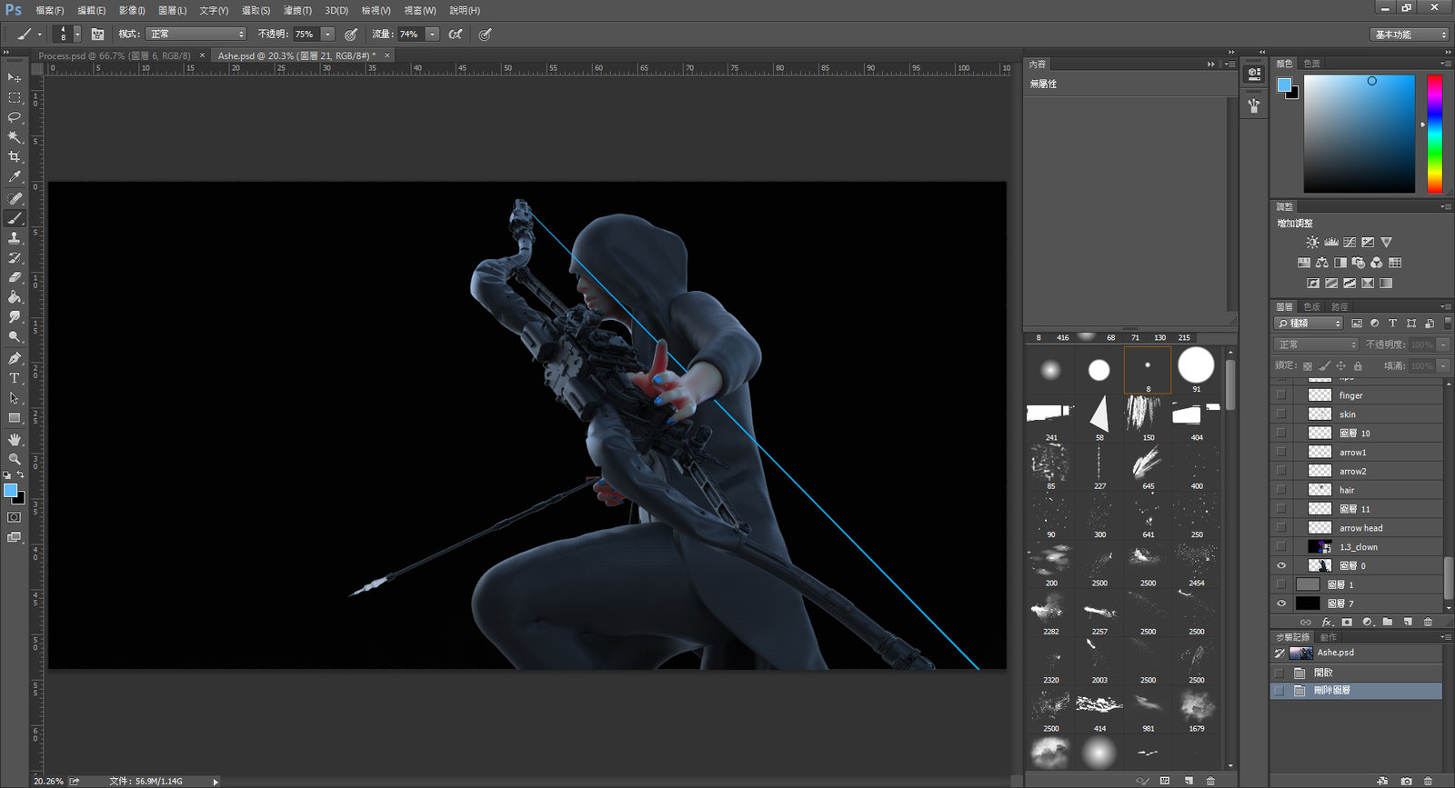The width and height of the screenshot is (1455, 788).
Task: Select the Move tool
Action: click(15, 78)
